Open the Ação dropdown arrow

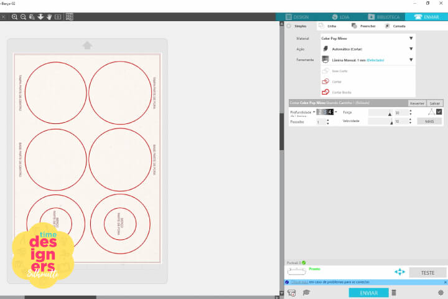(411, 49)
